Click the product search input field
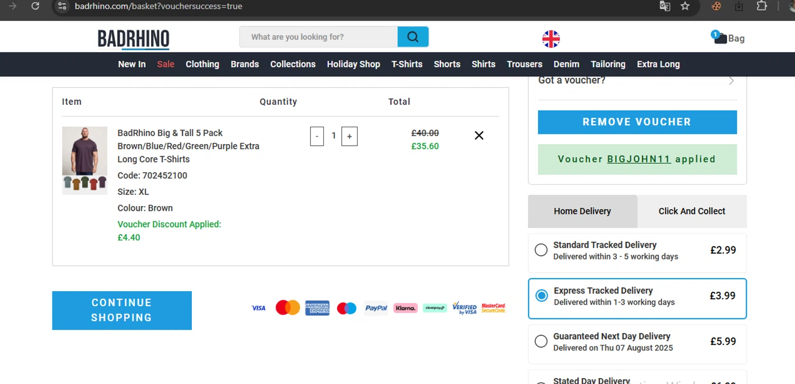This screenshot has height=384, width=795. 319,37
